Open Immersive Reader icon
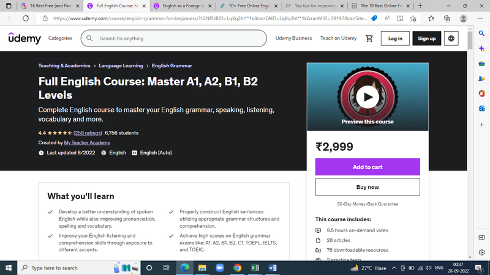The image size is (490, 275). (400, 18)
